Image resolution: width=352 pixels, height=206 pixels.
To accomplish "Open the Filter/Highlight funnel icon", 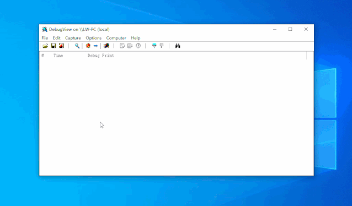I will (x=154, y=46).
